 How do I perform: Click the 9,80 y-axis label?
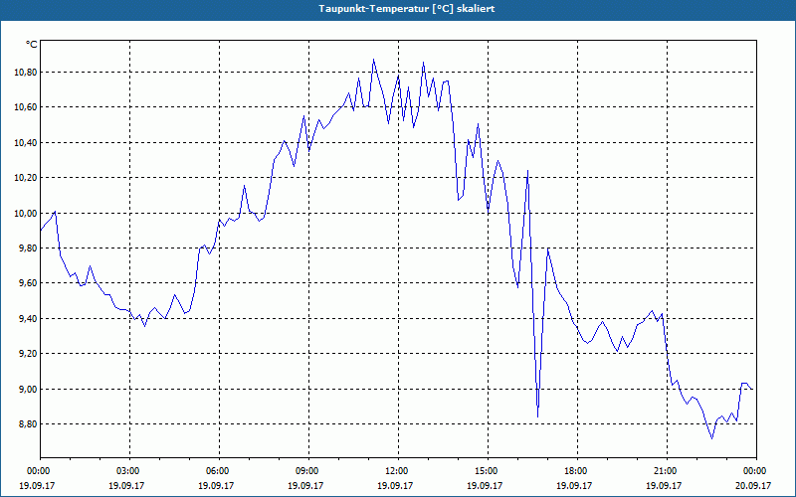coord(28,248)
